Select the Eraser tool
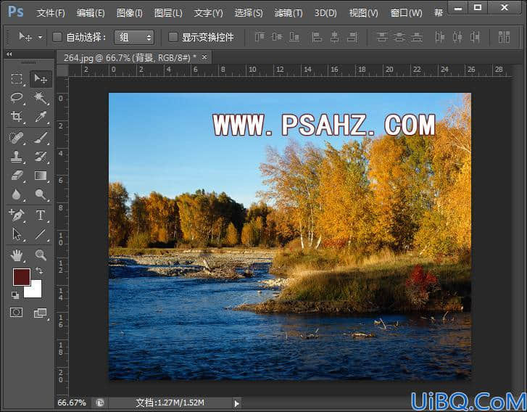Viewport: 527px width, 412px height. tap(17, 176)
